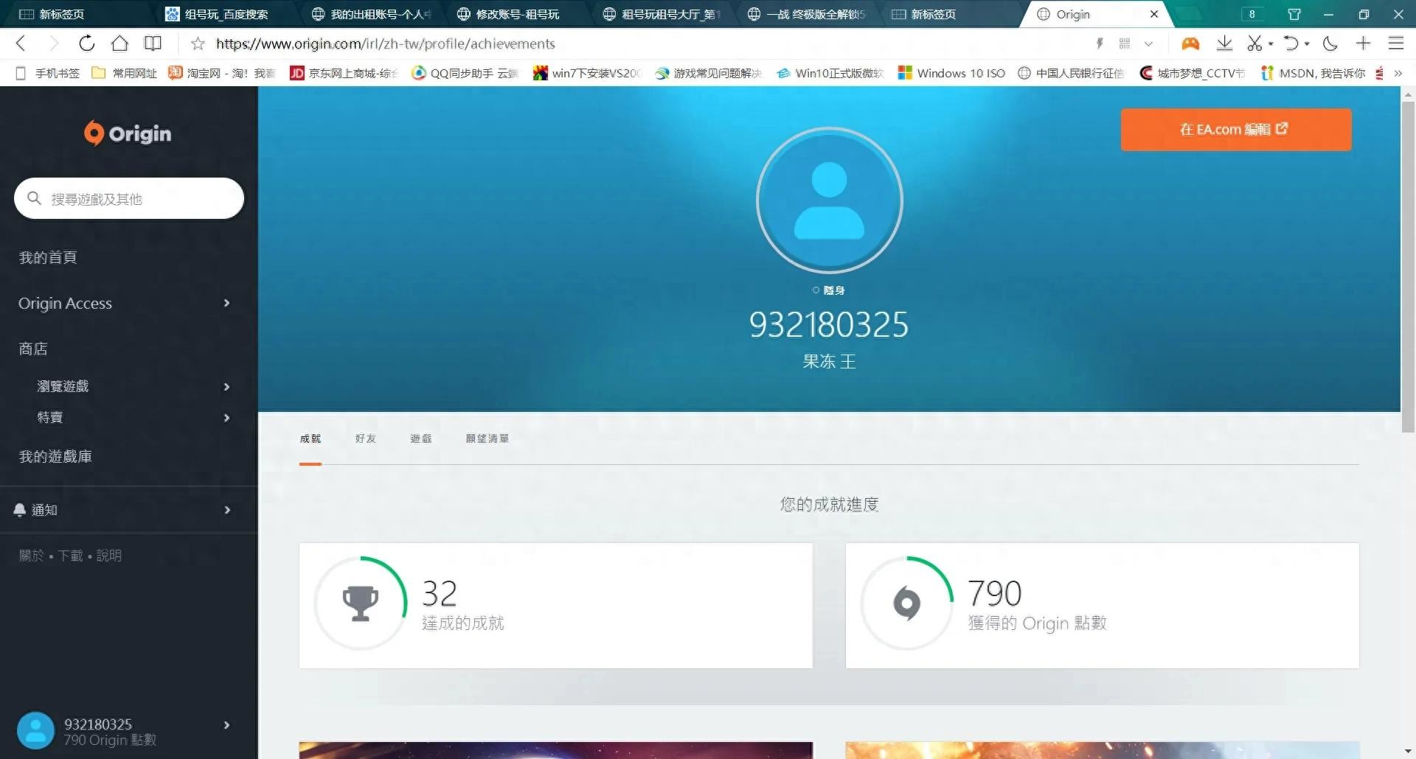This screenshot has width=1416, height=759.
Task: Click the game controller toolbar icon
Action: [1190, 43]
